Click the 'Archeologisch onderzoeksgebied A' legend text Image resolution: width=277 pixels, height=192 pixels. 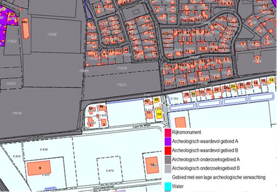(206, 159)
